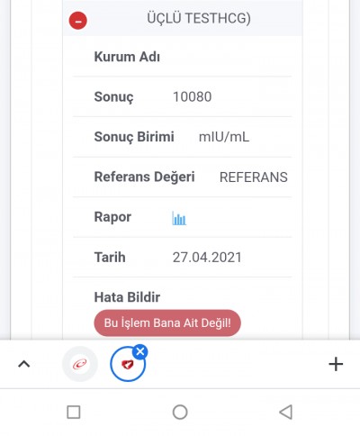Open a new tab with the plus icon

coord(336,364)
